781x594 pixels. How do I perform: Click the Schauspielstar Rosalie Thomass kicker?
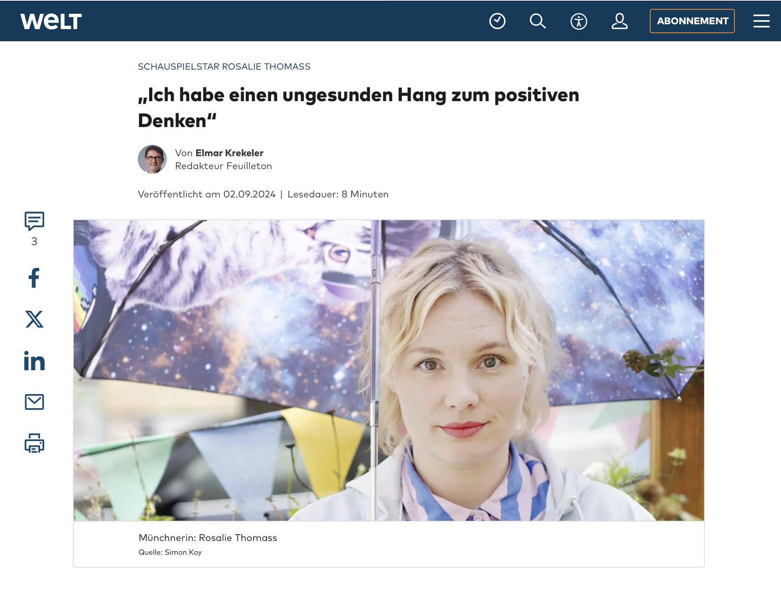pos(224,67)
